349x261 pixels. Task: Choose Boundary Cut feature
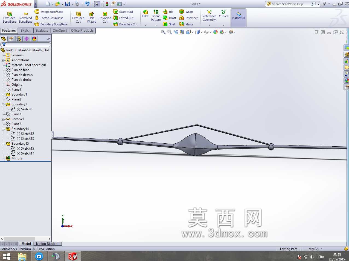126,24
